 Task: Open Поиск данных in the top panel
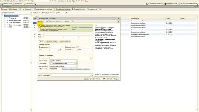coord(29,4)
